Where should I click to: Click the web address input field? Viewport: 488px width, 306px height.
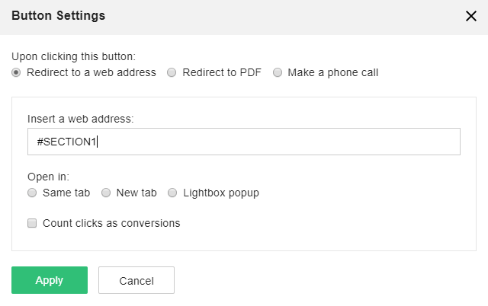[243, 142]
